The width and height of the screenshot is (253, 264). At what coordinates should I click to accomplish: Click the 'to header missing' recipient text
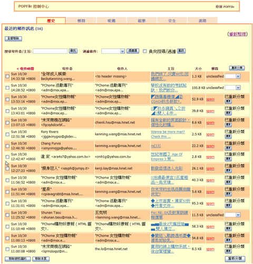click(111, 76)
